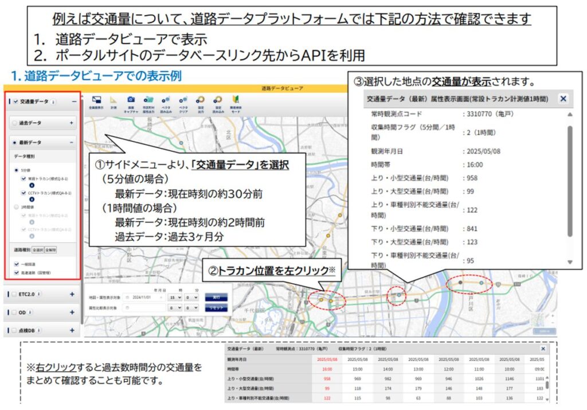Viewport: 587px width, 410px height.
Task: Click the ベクタクリア toolbar icon
Action: click(x=183, y=100)
